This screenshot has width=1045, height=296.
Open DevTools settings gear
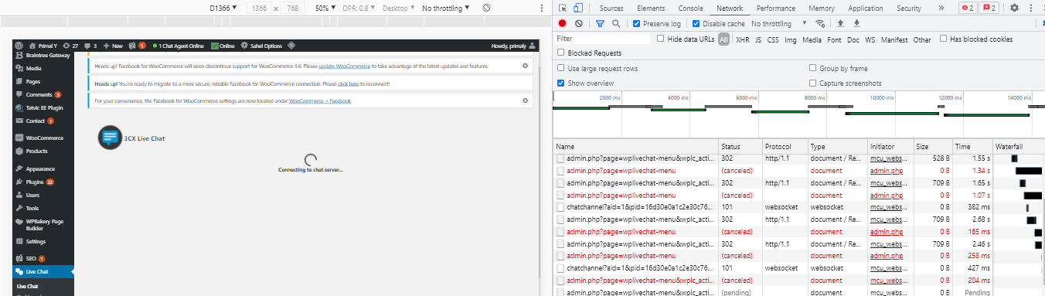(x=1014, y=8)
